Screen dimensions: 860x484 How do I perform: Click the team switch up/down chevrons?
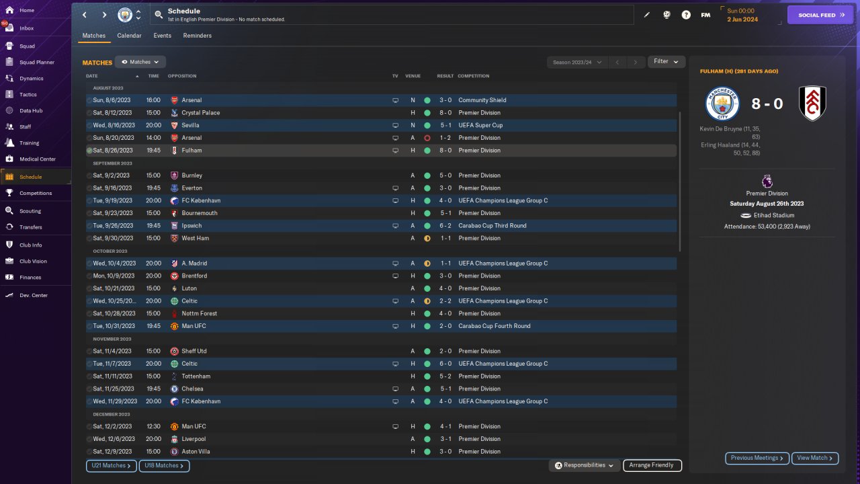[x=138, y=15]
